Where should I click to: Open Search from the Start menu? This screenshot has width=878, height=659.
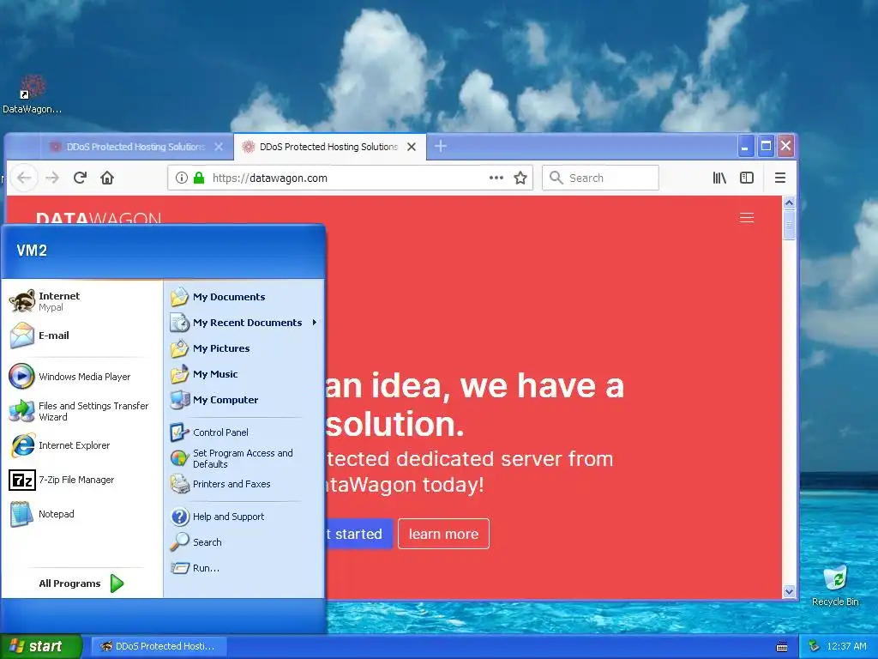tap(244, 542)
